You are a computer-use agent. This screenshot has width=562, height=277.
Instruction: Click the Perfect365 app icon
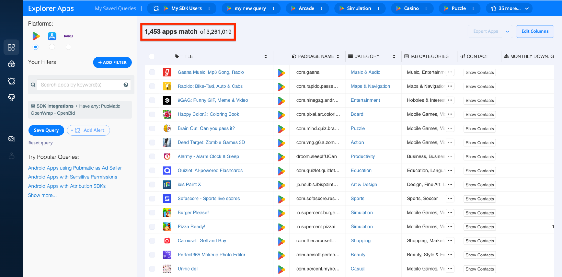pos(167,255)
